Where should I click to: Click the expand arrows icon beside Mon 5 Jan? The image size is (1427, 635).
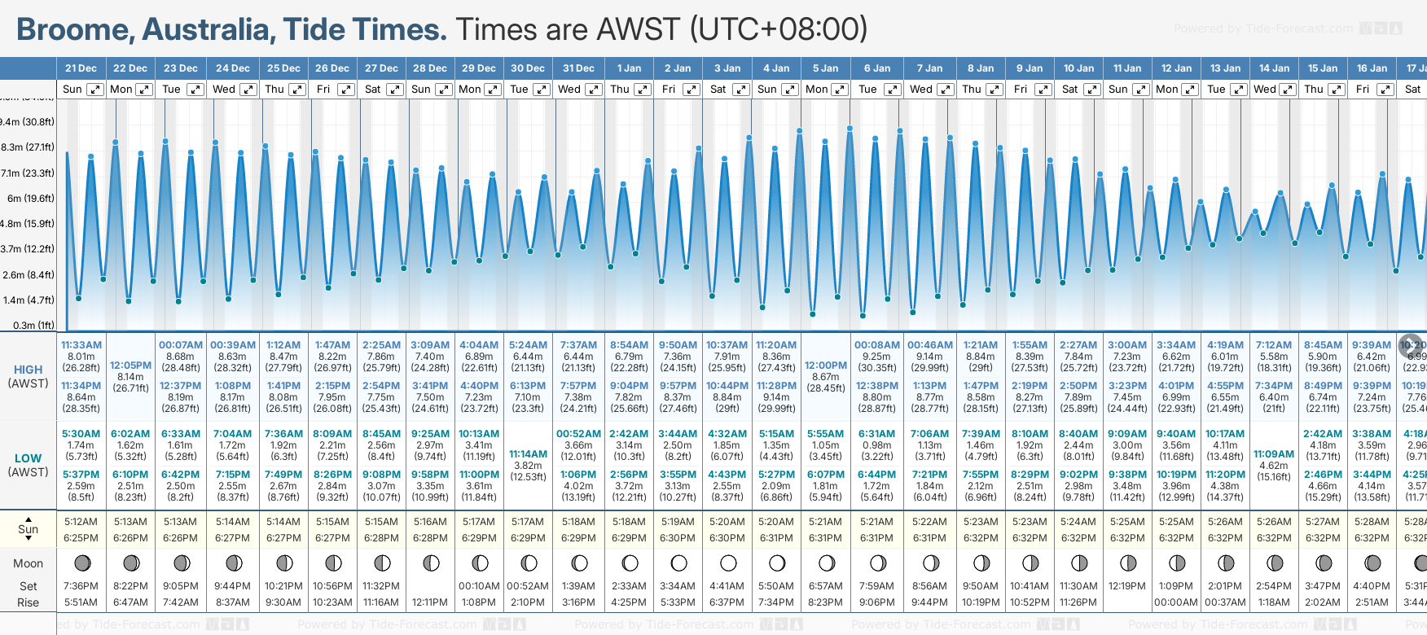coord(839,90)
